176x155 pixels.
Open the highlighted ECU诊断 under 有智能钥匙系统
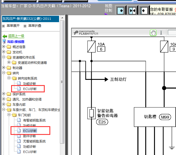tap(30, 131)
